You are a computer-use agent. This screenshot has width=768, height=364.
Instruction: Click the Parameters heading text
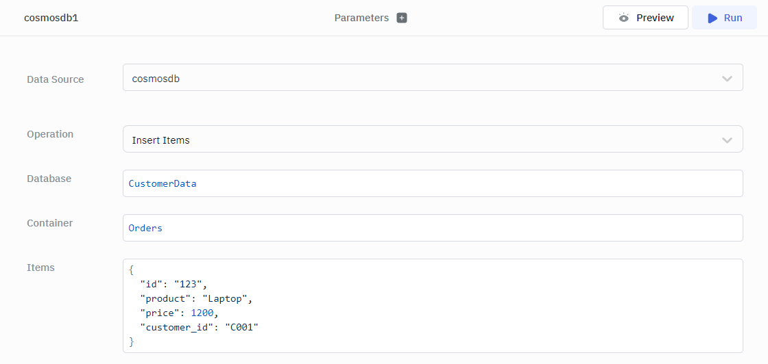click(361, 18)
